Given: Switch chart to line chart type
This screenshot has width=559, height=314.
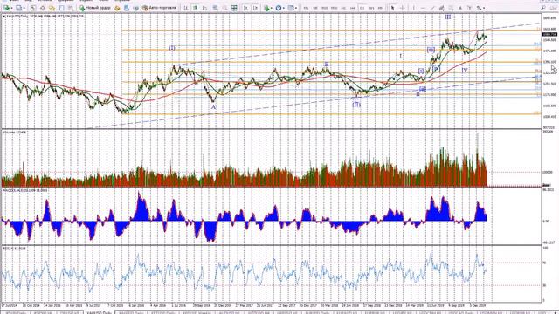Looking at the screenshot, I should click(204, 8).
